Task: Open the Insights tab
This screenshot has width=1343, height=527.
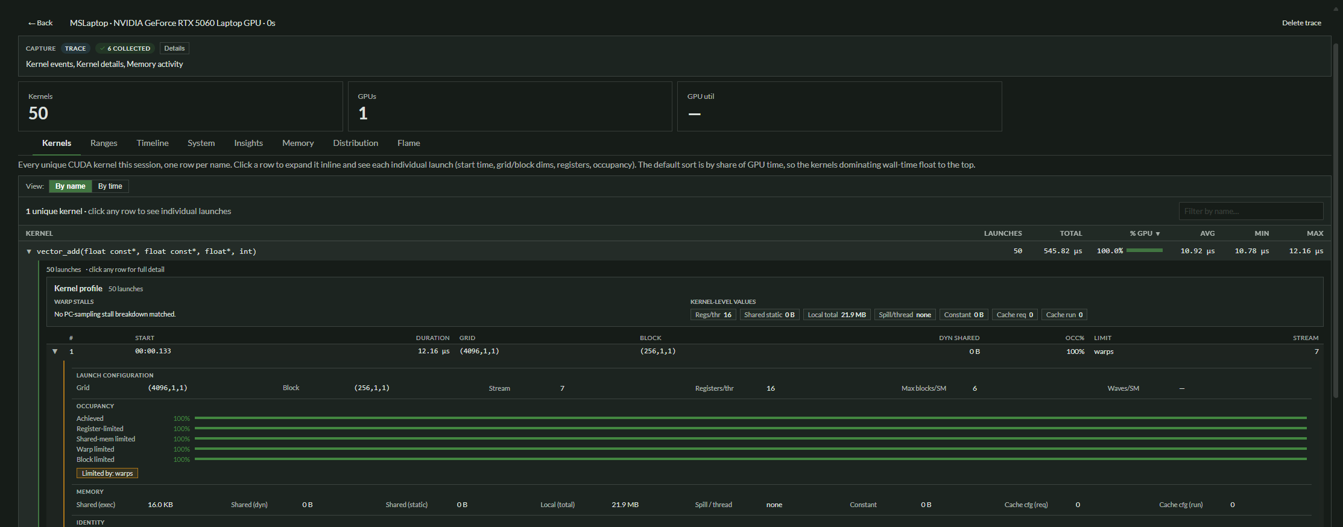Action: (x=248, y=143)
